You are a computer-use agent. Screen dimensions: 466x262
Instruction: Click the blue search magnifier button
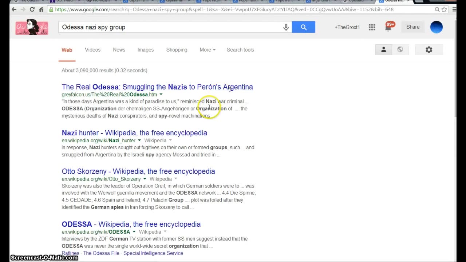[x=304, y=27]
